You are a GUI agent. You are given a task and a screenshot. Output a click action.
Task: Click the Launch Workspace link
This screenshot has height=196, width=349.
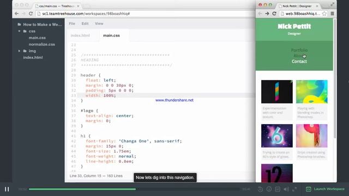click(329, 189)
